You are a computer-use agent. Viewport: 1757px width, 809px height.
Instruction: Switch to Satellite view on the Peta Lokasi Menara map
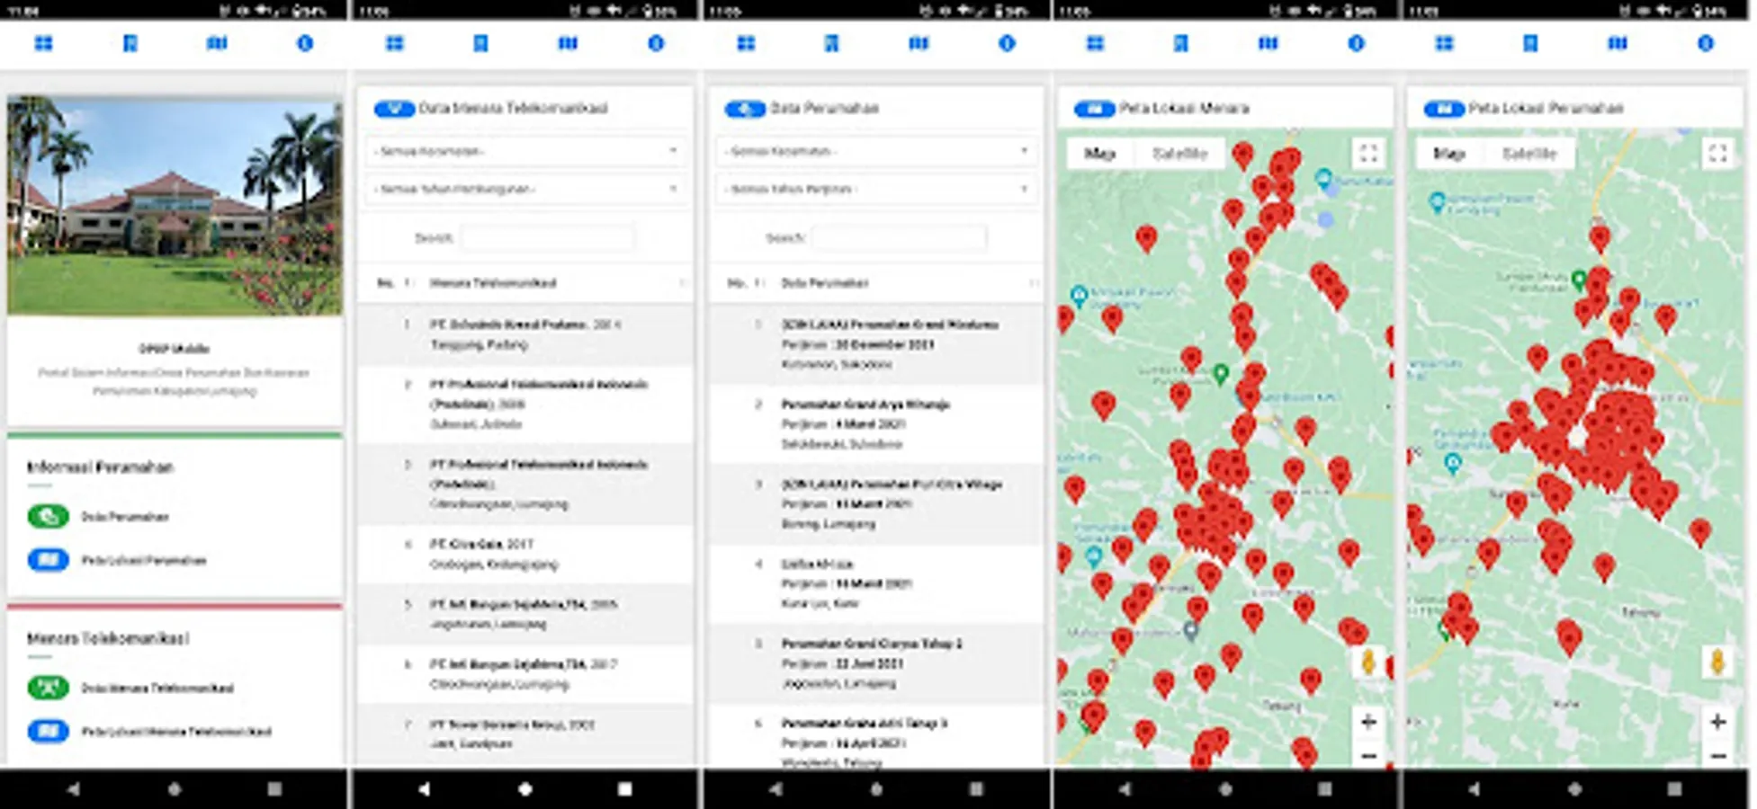click(1179, 154)
